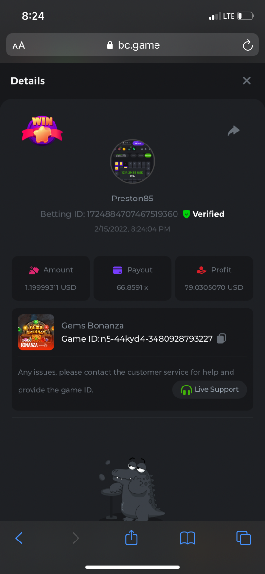Select the Amount card
Viewport: 265px width, 574px height.
pyautogui.click(x=51, y=278)
